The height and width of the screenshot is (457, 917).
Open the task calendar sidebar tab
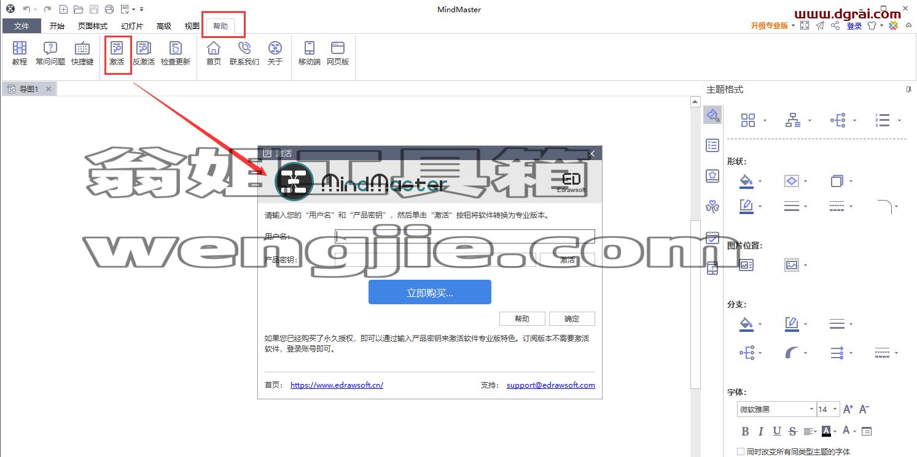point(712,237)
